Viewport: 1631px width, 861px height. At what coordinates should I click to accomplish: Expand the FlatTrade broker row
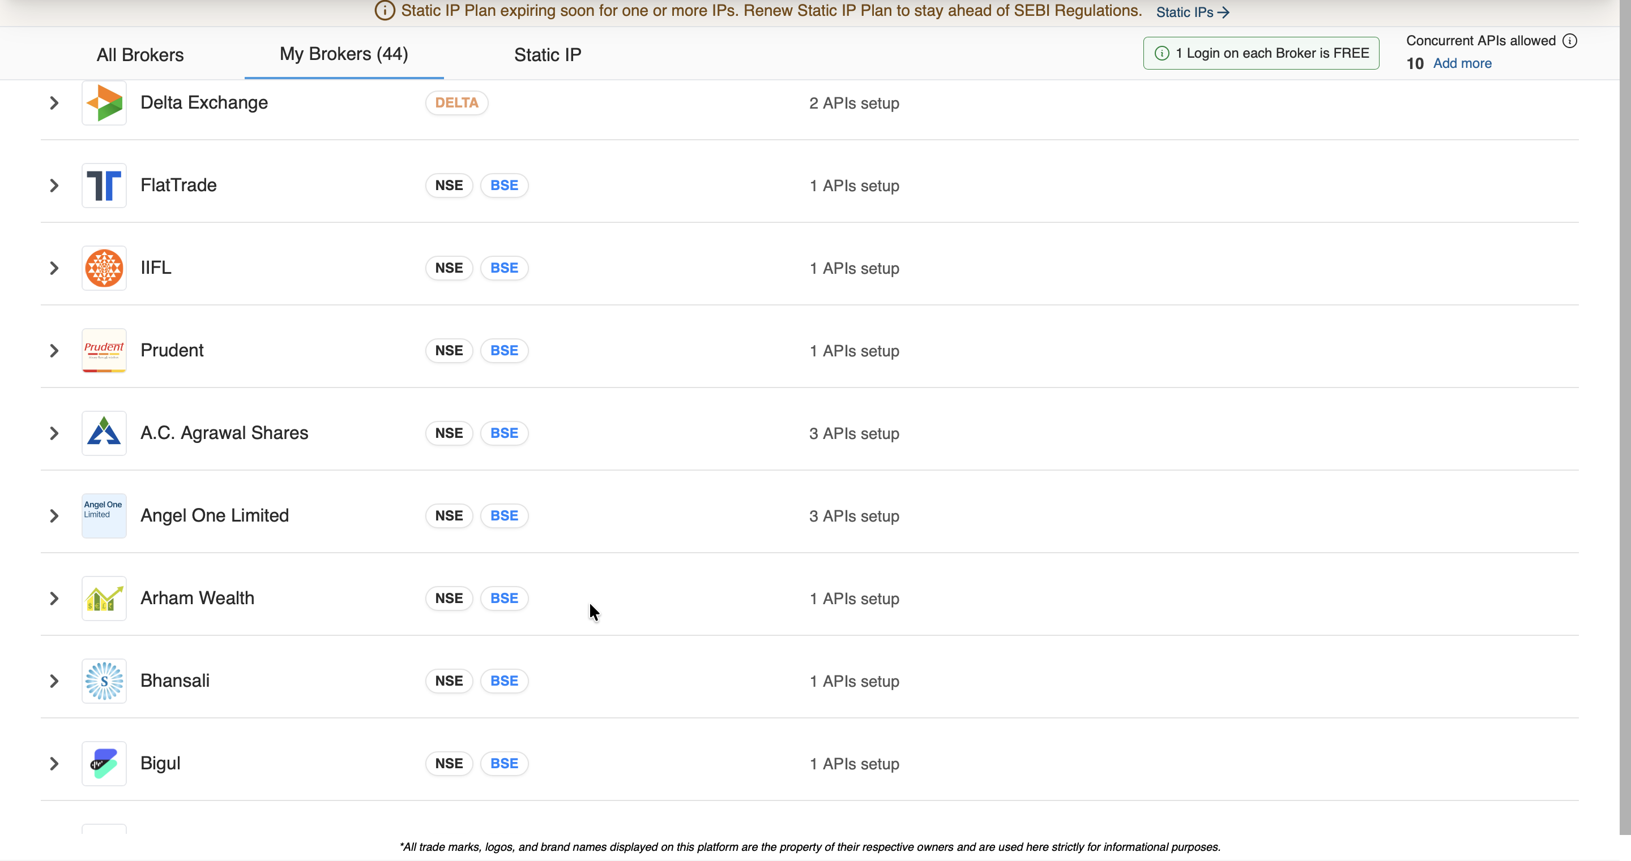click(x=54, y=186)
